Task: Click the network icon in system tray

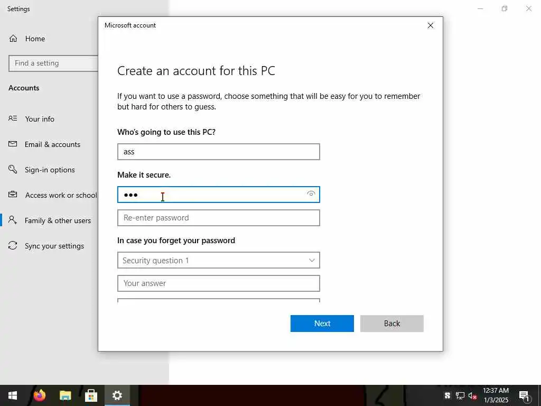Action: pos(460,395)
